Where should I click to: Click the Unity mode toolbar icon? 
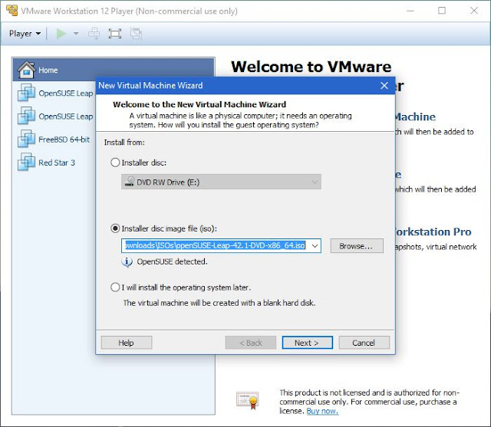tap(137, 34)
